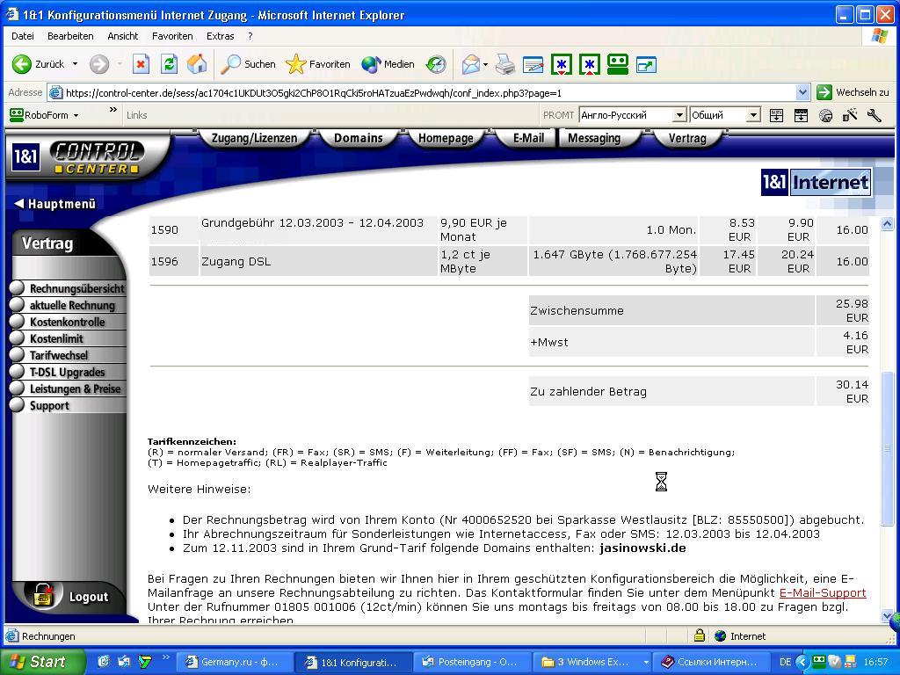This screenshot has width=900, height=675.
Task: Open the Favoriten star panel
Action: click(x=318, y=64)
